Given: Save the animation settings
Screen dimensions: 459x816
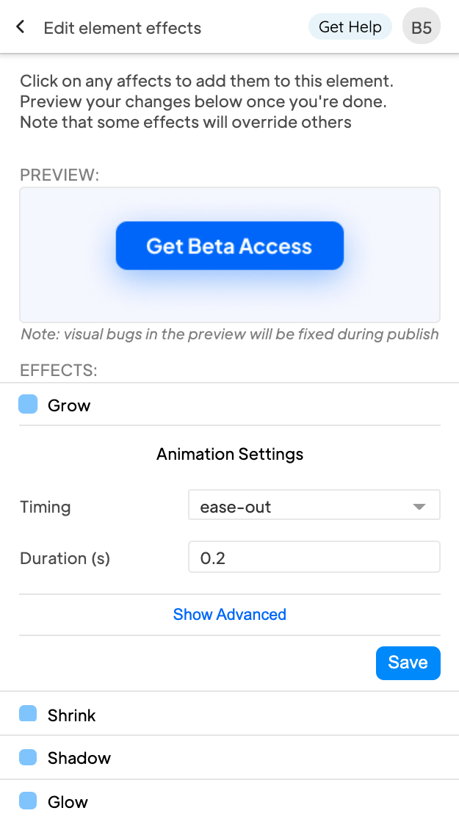Looking at the screenshot, I should [x=408, y=662].
